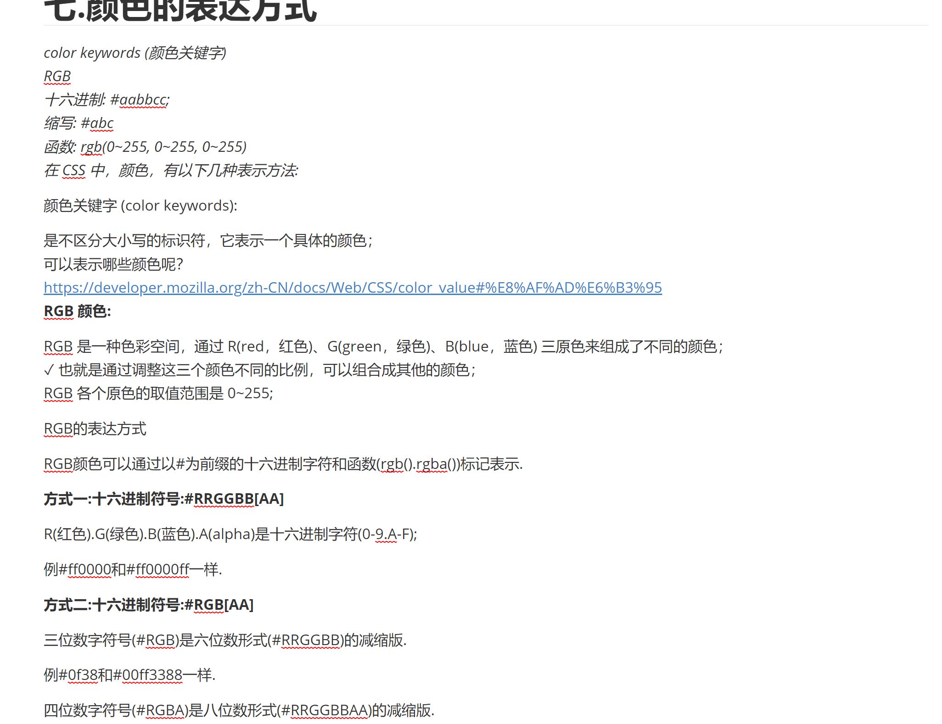Click the italic text '缩写: #abc'
Image resolution: width=942 pixels, height=724 pixels.
78,123
